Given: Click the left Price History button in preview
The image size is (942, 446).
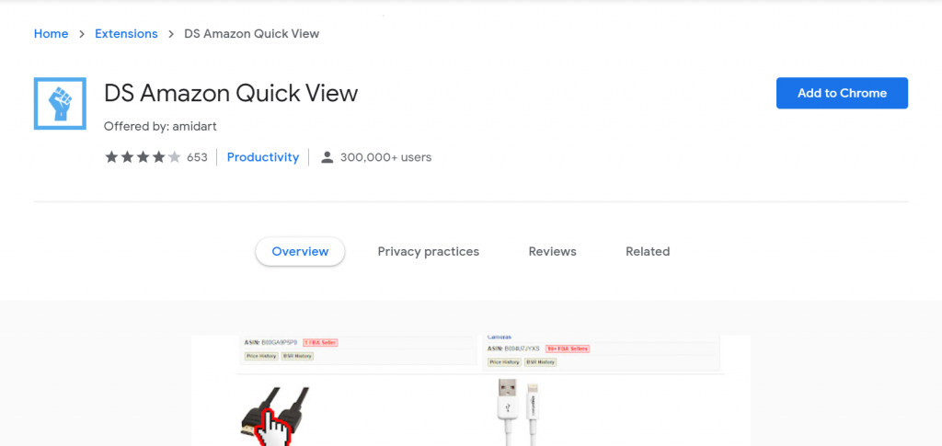Looking at the screenshot, I should [x=261, y=356].
